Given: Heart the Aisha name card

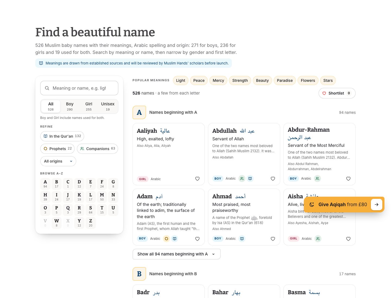Looking at the screenshot, I should [348, 239].
